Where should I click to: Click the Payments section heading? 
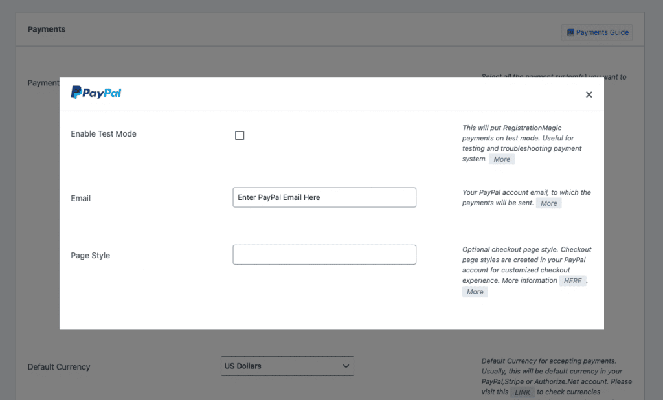coord(46,29)
